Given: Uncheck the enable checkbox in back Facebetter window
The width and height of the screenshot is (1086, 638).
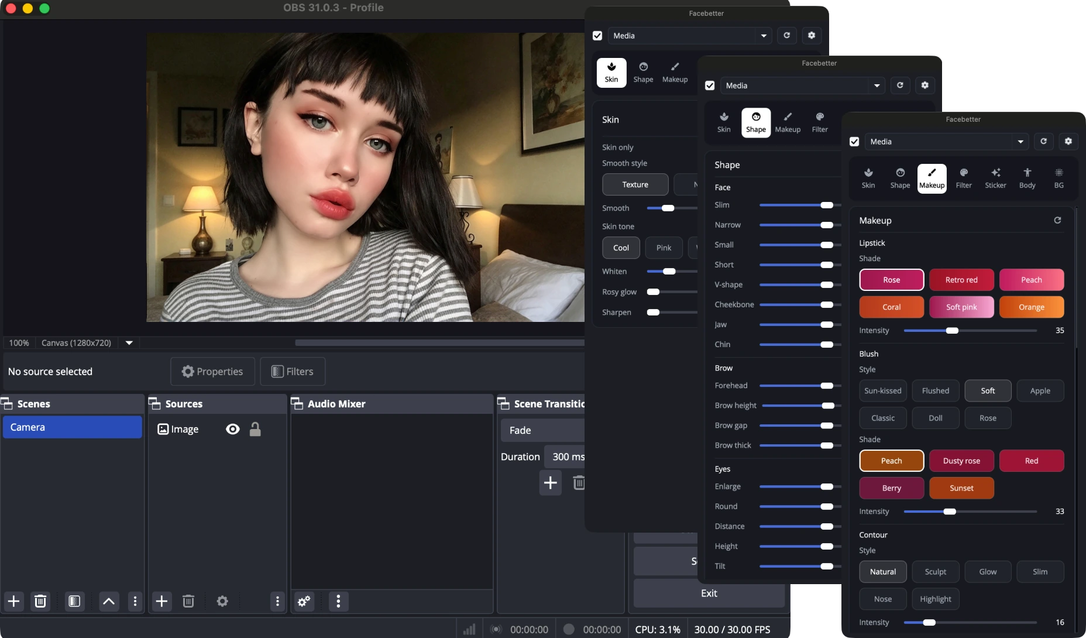Looking at the screenshot, I should pos(597,36).
